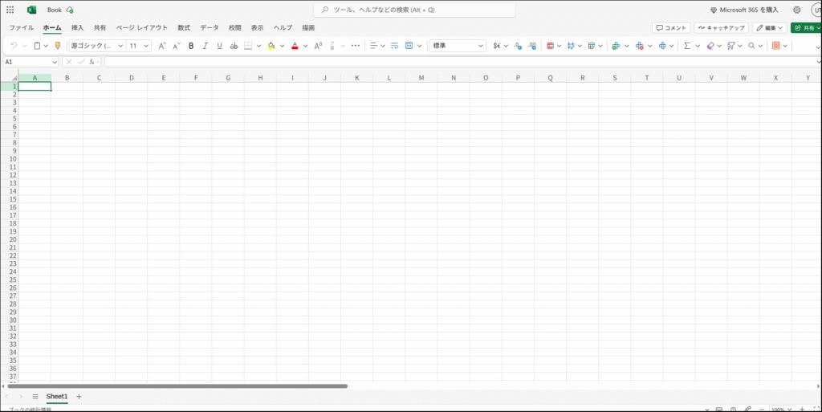Switch to the 挿入 tab
The image size is (822, 412).
(x=77, y=27)
